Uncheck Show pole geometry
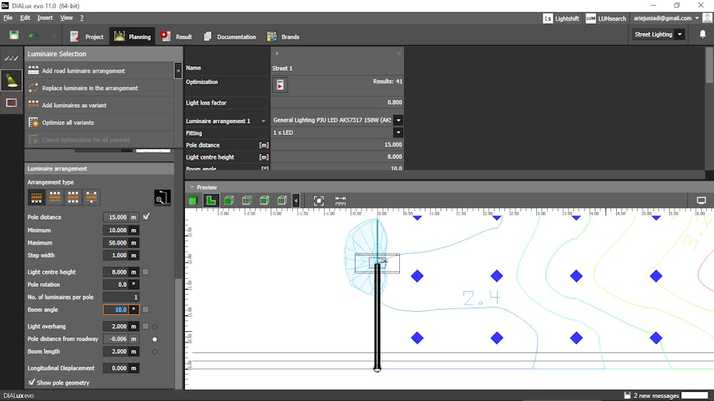This screenshot has height=401, width=714. pyautogui.click(x=31, y=382)
